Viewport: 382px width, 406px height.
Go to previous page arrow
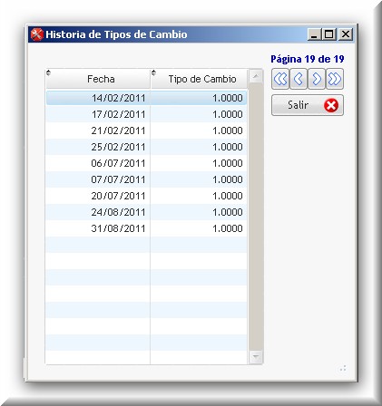click(299, 79)
